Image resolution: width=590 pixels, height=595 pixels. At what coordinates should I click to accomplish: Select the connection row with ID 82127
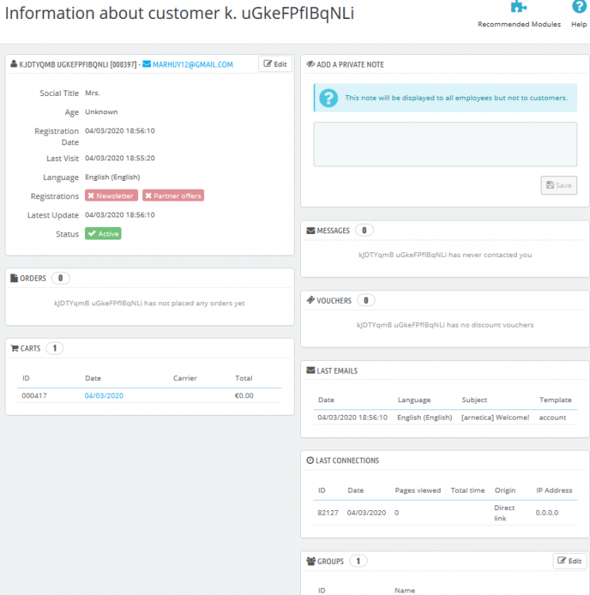tap(445, 512)
